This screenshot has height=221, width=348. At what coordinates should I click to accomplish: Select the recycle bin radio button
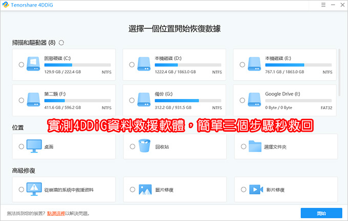[133, 146]
